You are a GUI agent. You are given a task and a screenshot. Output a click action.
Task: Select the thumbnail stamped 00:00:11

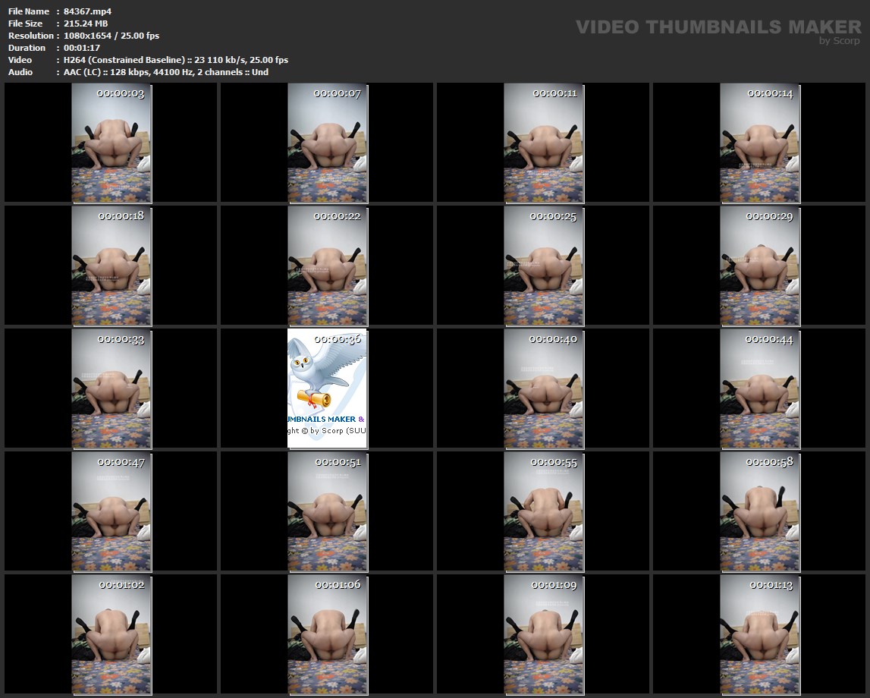[x=544, y=143]
